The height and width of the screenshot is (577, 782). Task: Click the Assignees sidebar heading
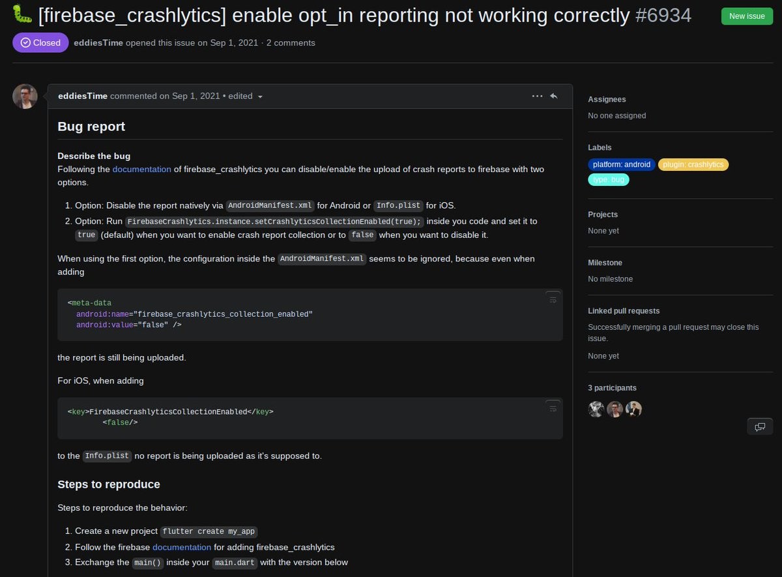(x=607, y=100)
